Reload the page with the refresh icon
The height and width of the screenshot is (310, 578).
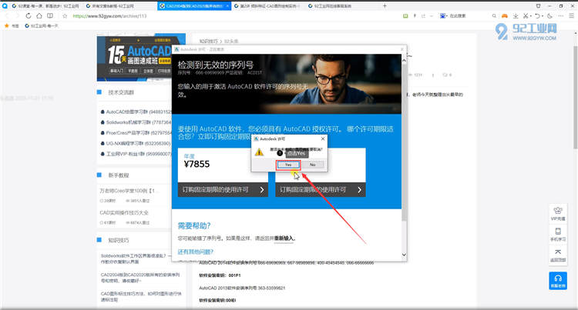[x=29, y=16]
